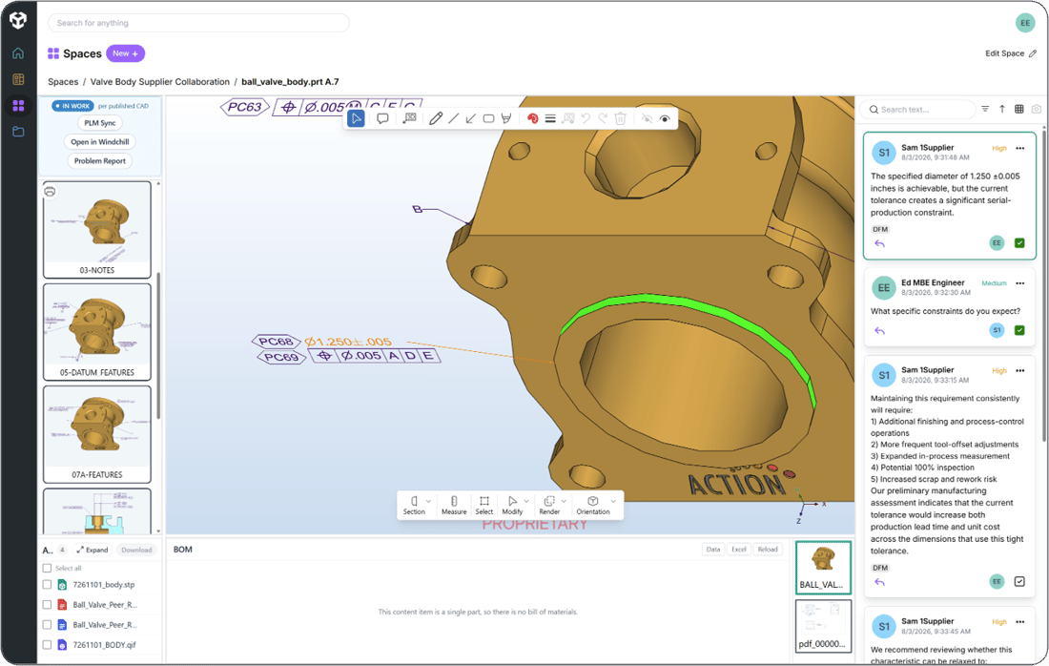Click the Reload button in BOM panel
Screen dimensions: 1049x666
pyautogui.click(x=768, y=550)
